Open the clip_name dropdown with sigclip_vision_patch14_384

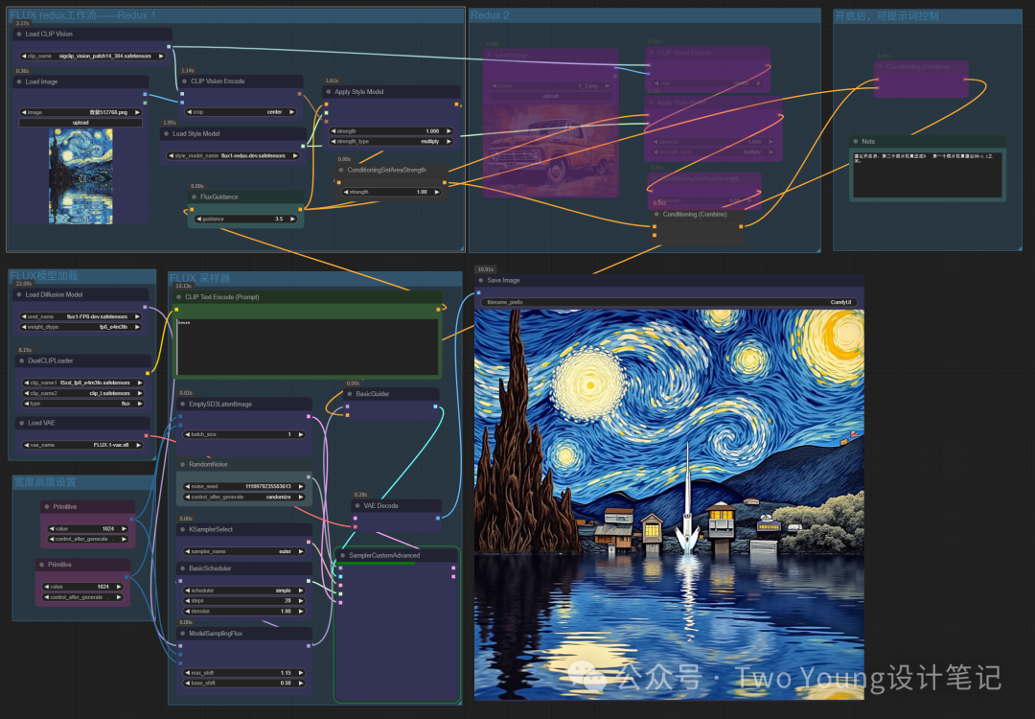click(x=92, y=57)
